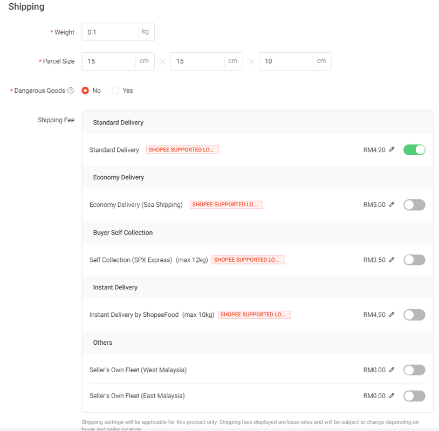Enable Self Collection (SPX Express) toggle
439x431 pixels.
point(414,260)
